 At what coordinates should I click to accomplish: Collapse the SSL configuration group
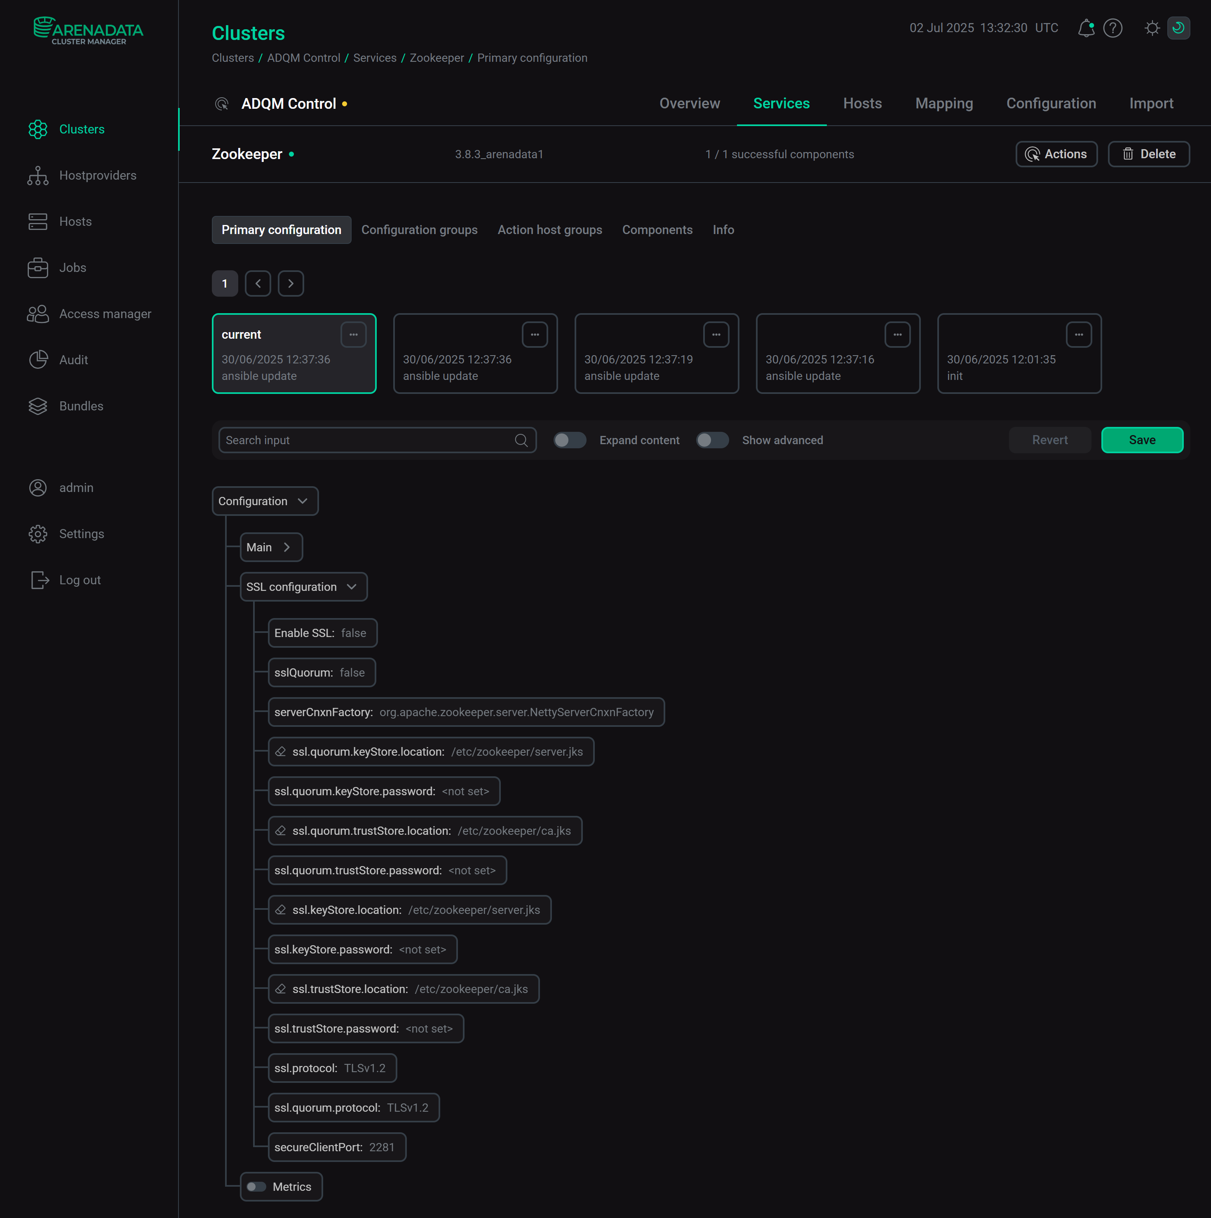303,586
